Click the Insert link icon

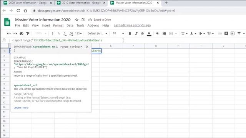click(220, 33)
